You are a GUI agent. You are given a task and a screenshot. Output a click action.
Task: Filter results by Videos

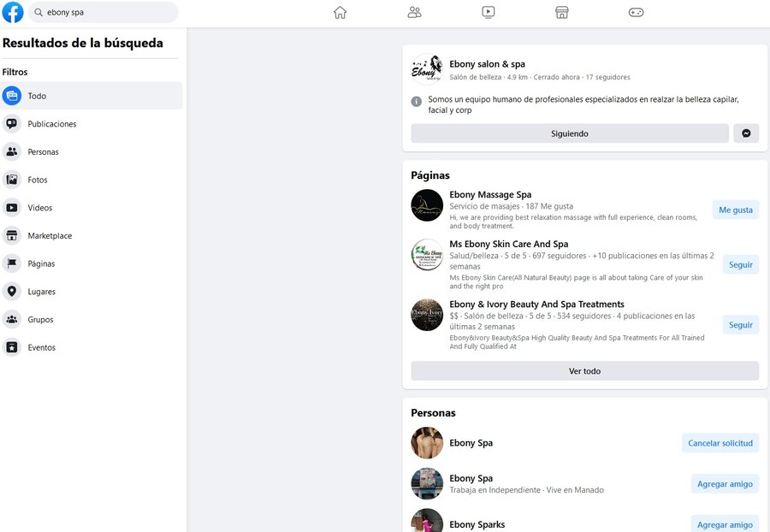click(92, 208)
